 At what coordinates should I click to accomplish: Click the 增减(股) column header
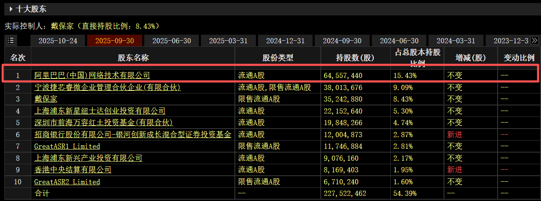471,58
